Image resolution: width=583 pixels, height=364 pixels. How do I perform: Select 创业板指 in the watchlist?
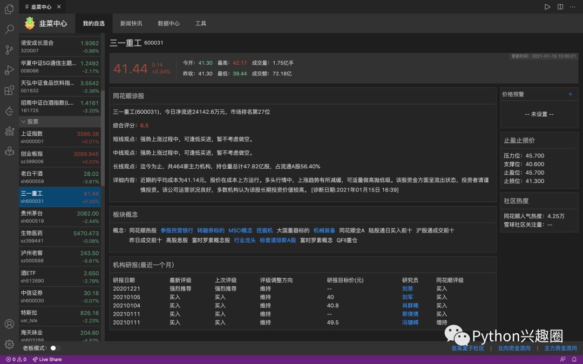(60, 157)
